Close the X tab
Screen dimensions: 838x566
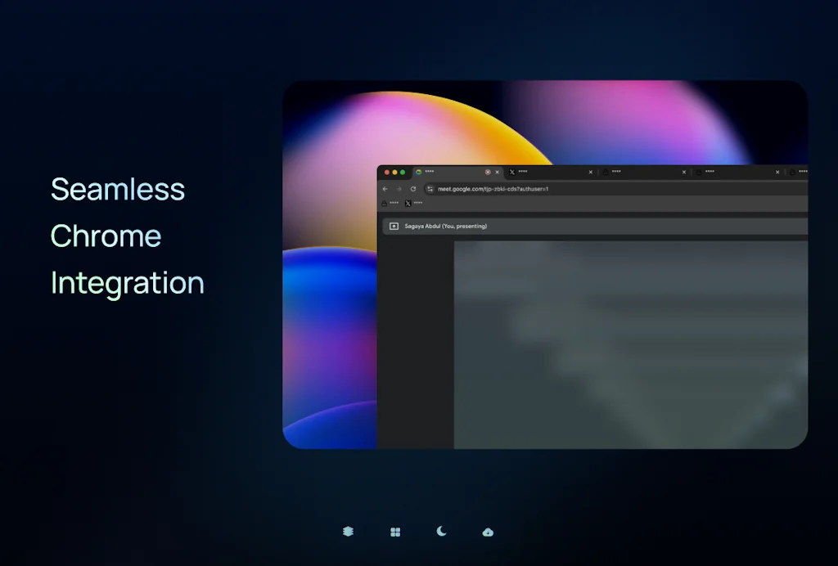pyautogui.click(x=590, y=173)
